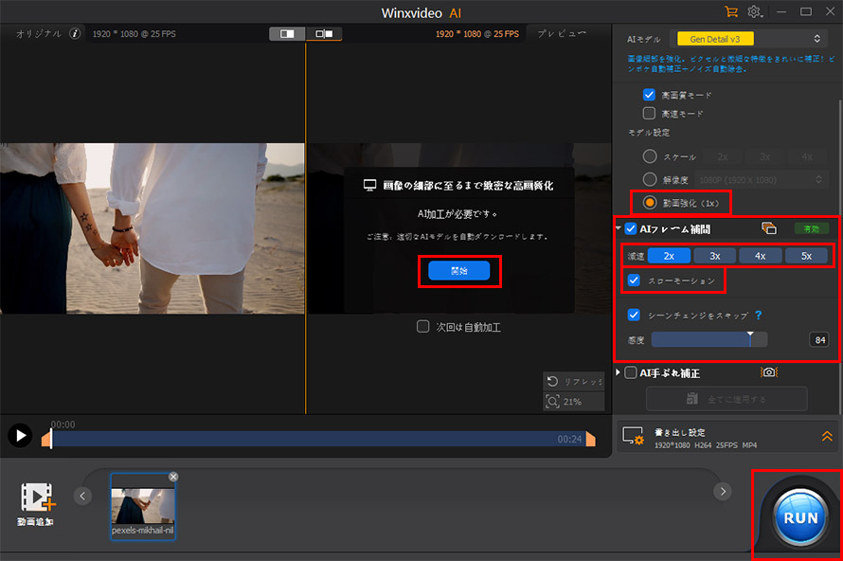Select the スケール radio button
The image size is (843, 561).
click(x=650, y=156)
